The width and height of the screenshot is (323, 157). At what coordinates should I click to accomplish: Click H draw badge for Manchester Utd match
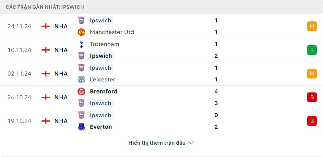click(x=312, y=26)
